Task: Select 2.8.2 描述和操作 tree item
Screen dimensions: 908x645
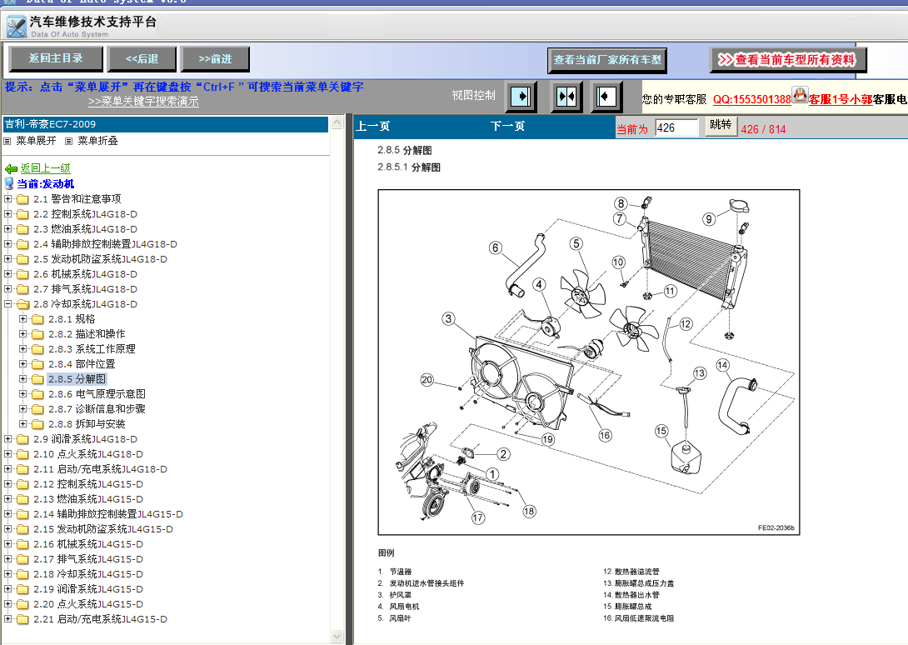Action: click(x=87, y=334)
